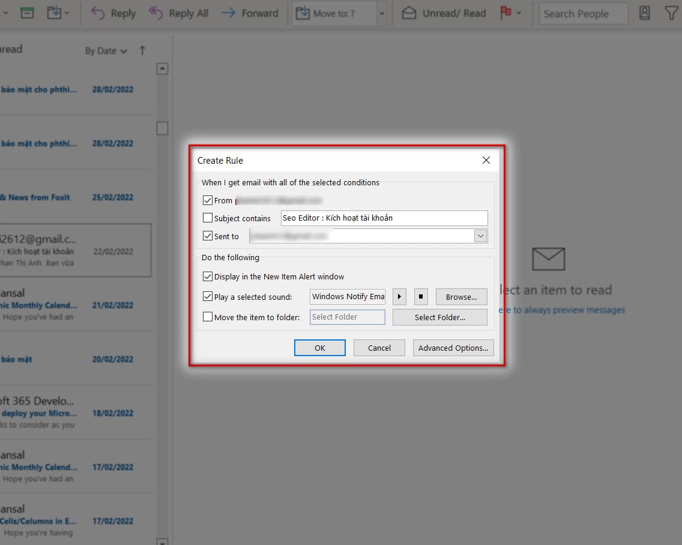This screenshot has height=545, width=682.
Task: Click the Archive icon in the toolbar
Action: point(27,13)
